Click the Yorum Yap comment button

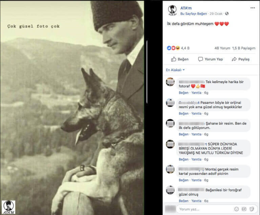point(211,59)
